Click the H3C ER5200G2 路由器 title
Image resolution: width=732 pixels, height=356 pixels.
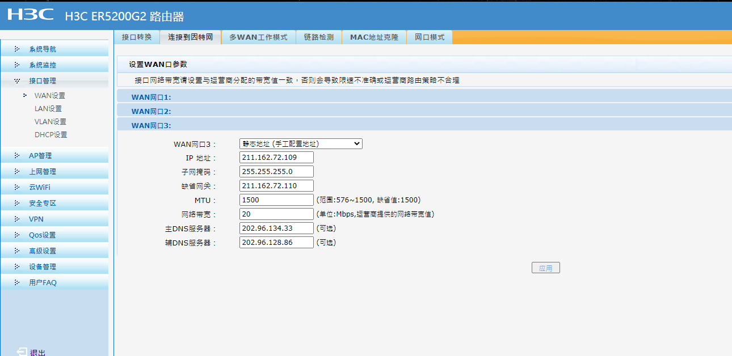coord(125,17)
